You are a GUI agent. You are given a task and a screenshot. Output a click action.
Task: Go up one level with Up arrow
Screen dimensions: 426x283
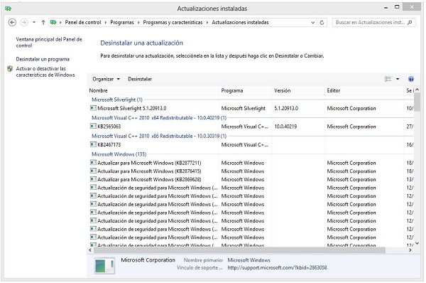(43, 22)
